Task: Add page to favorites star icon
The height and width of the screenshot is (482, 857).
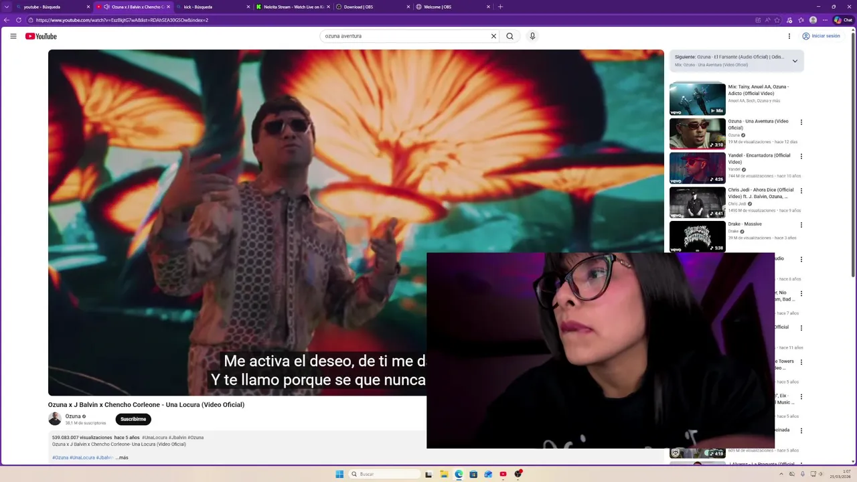Action: point(777,20)
